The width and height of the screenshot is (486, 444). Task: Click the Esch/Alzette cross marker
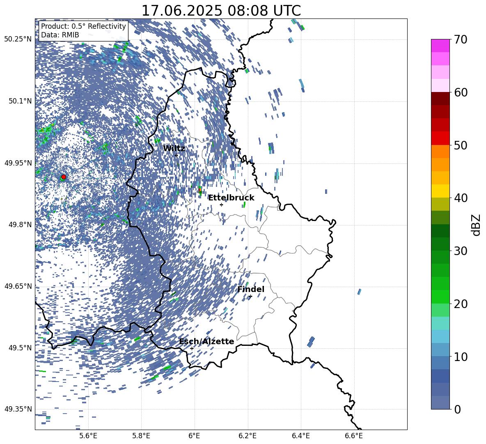coord(192,348)
